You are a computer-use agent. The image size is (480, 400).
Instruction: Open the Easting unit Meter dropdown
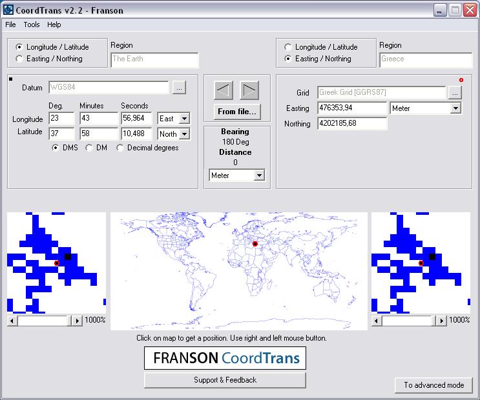(456, 108)
